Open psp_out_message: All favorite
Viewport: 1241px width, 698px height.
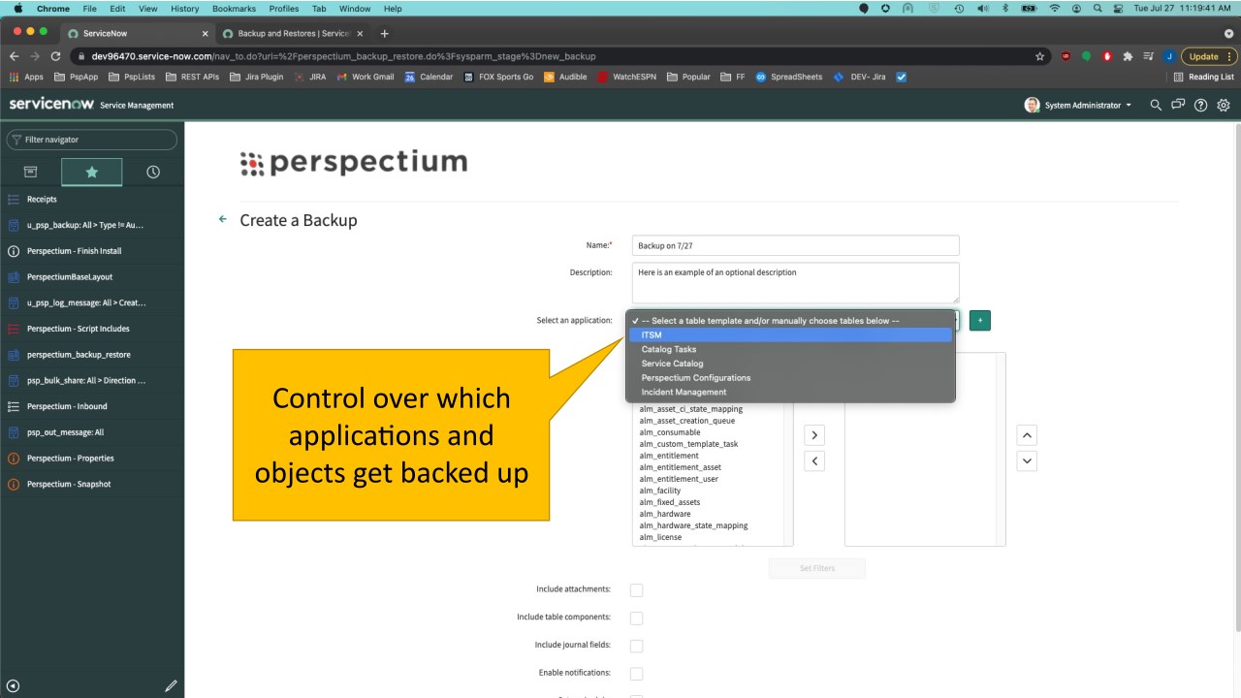(92, 432)
